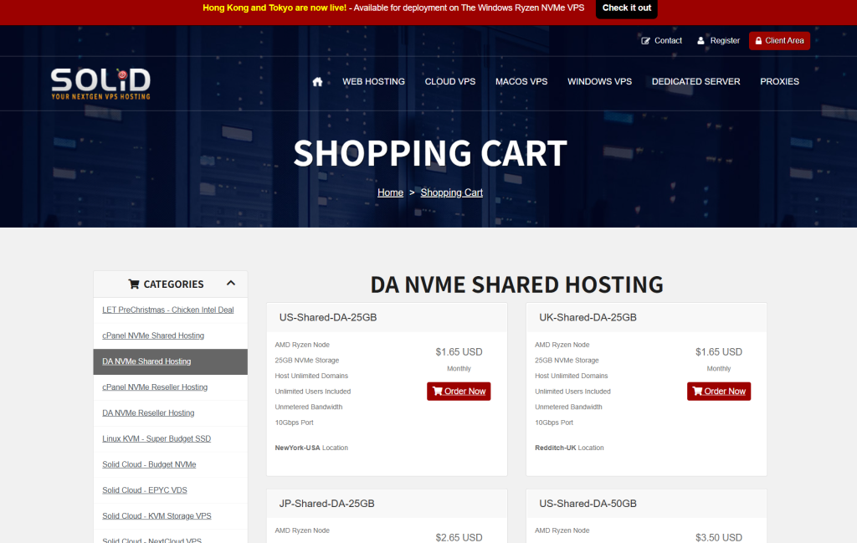Screen dimensions: 857x543
Task: Open the Web Hosting menu
Action: click(373, 82)
